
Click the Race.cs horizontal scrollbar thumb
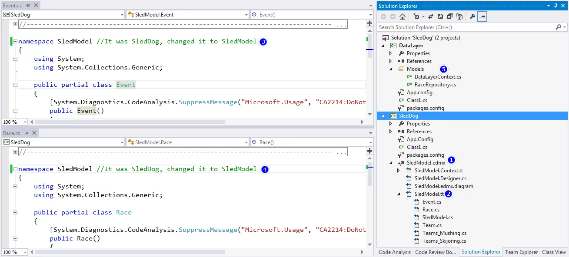[130, 252]
